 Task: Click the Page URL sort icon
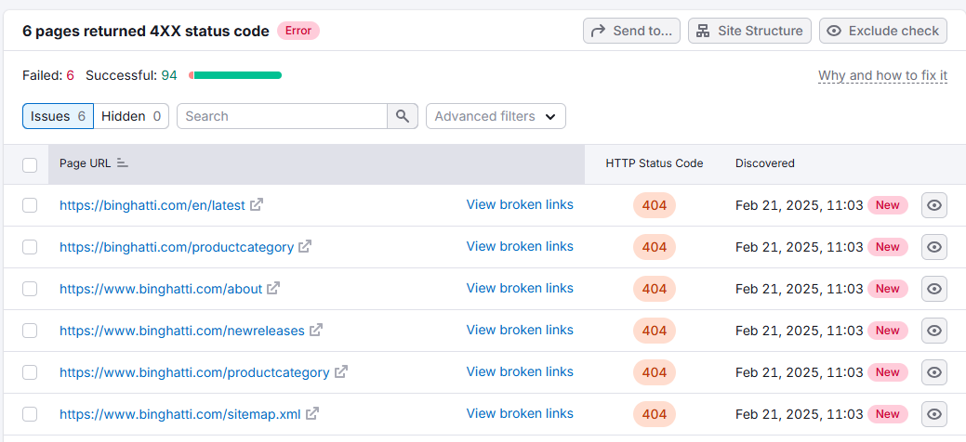pos(123,163)
